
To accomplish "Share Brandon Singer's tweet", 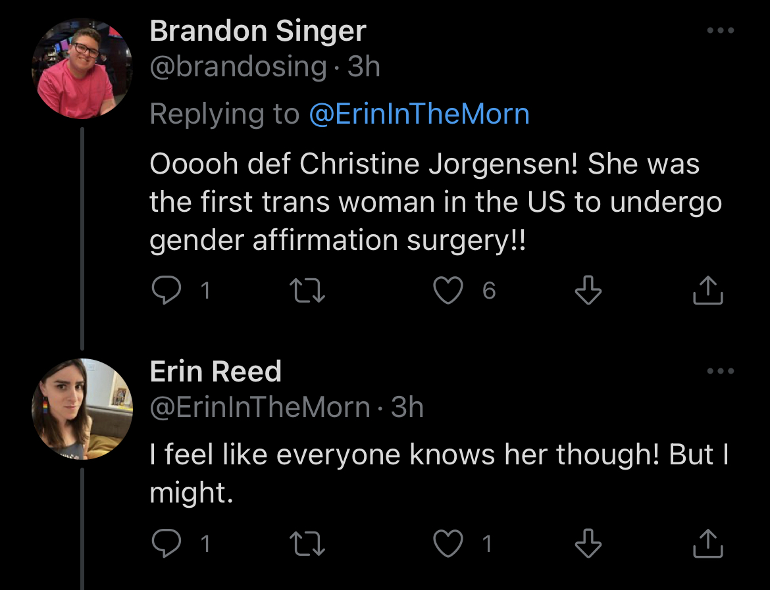I will point(708,291).
